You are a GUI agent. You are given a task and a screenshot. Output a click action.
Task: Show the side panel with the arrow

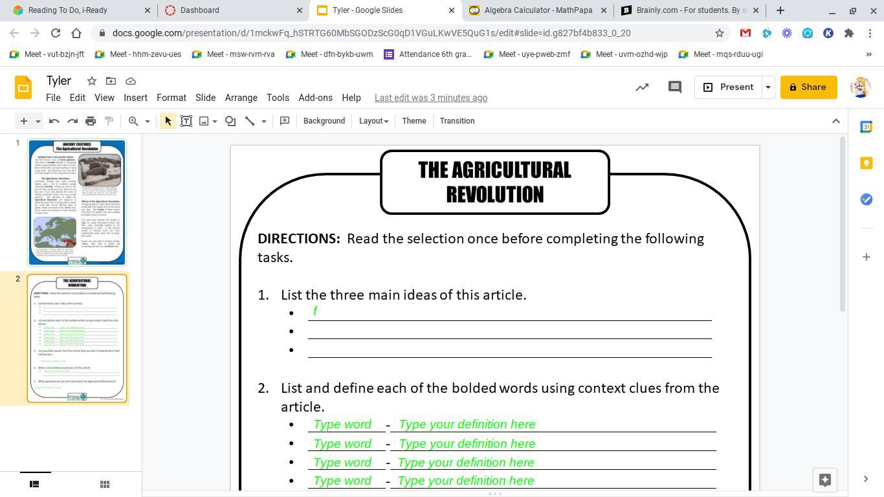coord(866,479)
